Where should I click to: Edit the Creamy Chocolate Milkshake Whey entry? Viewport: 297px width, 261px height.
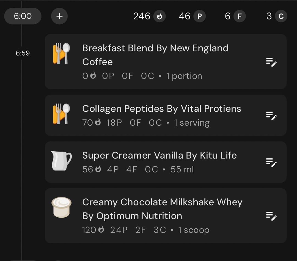pyautogui.click(x=271, y=216)
